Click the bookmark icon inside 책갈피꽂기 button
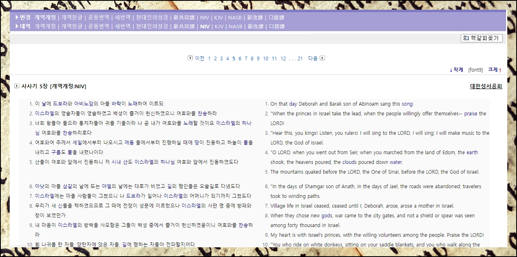The width and height of the screenshot is (517, 257). tap(466, 38)
